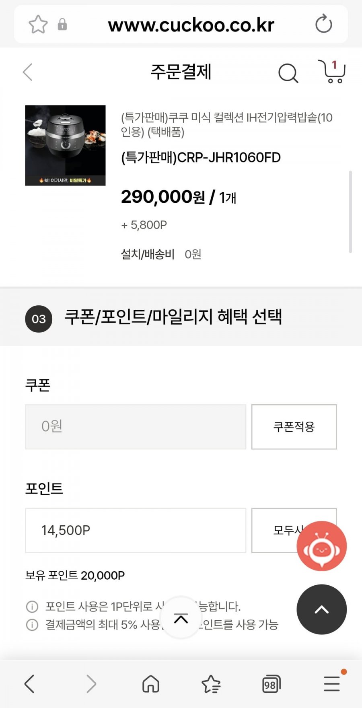Navigate back in browser bottom bar
Screen dimensions: 362x708
pyautogui.click(x=29, y=683)
